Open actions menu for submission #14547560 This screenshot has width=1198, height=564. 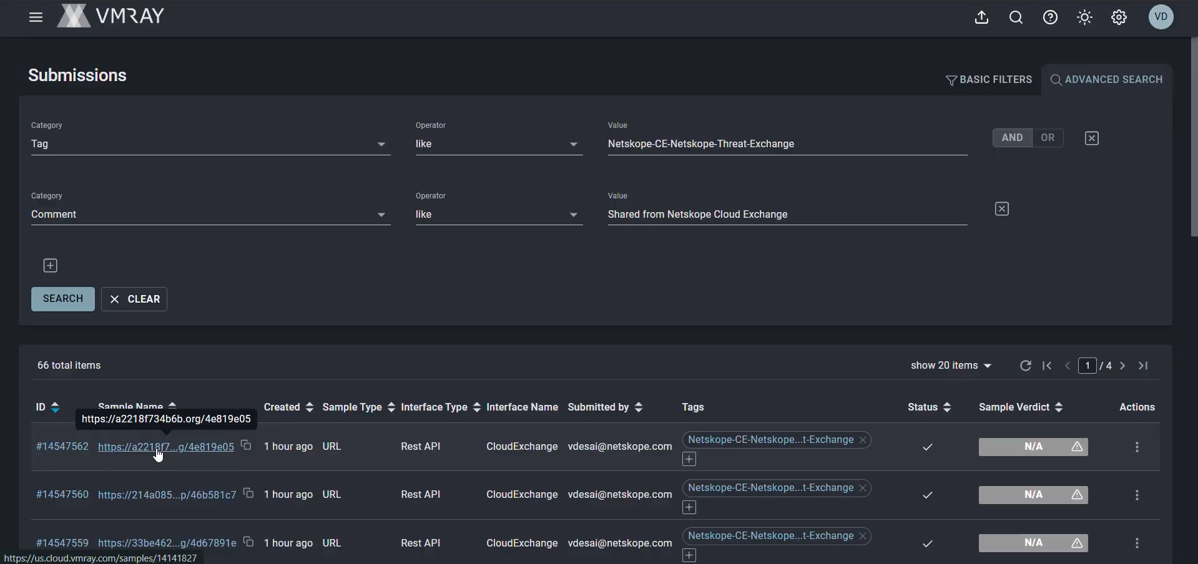click(1137, 495)
